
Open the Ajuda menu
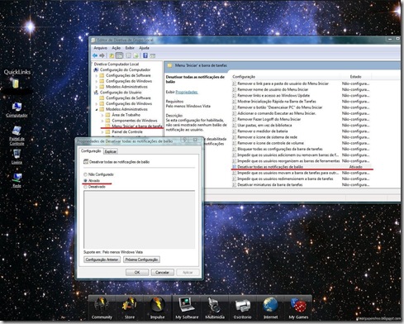coord(144,48)
